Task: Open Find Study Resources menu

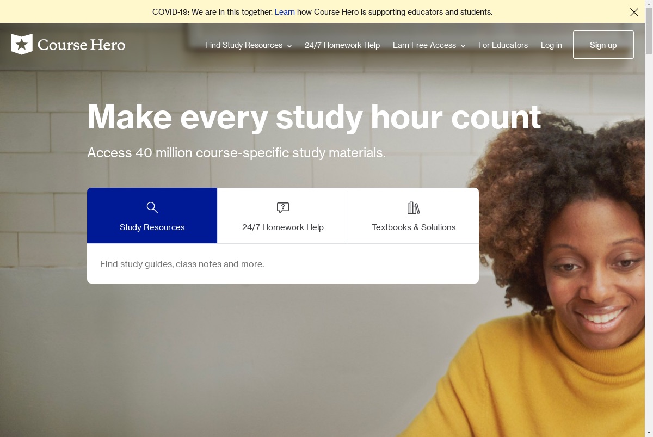Action: [x=244, y=45]
